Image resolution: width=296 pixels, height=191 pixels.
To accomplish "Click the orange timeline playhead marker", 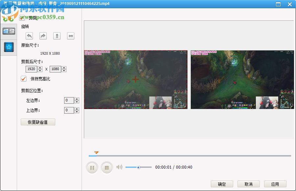I will pyautogui.click(x=96, y=152).
